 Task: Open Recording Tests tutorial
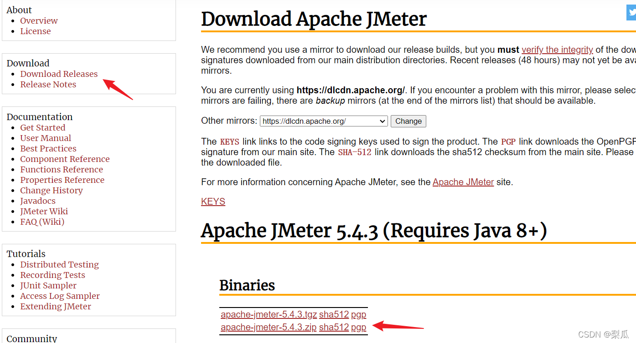pos(52,275)
